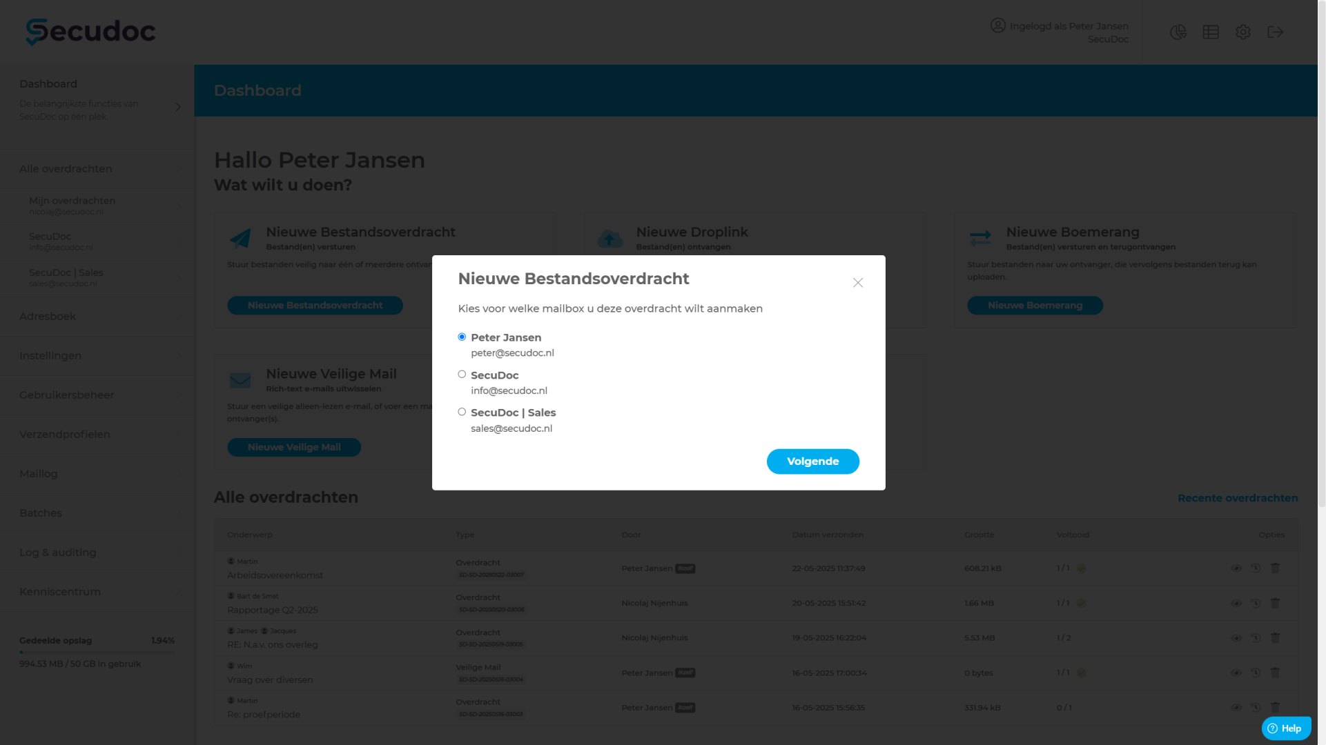Open the Re: proefperiode subject
This screenshot has width=1326, height=745.
(264, 715)
